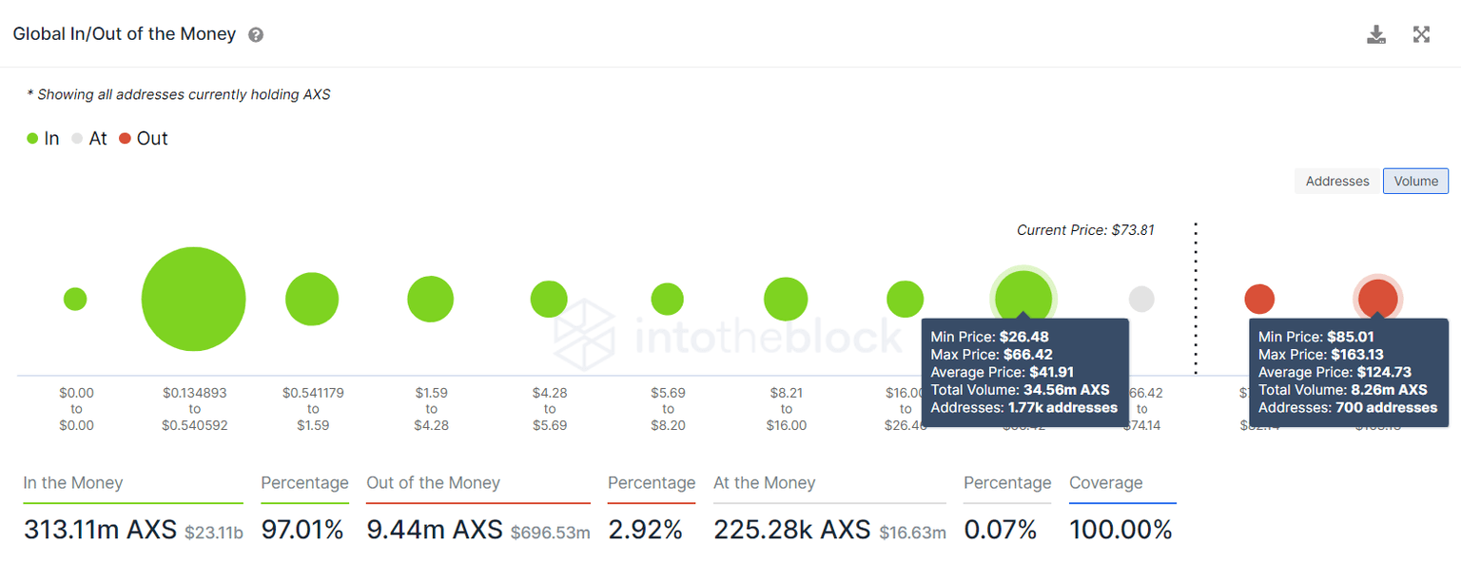Click the gray At the Money bubble
Screen dimensions: 1461x584
tap(1141, 300)
